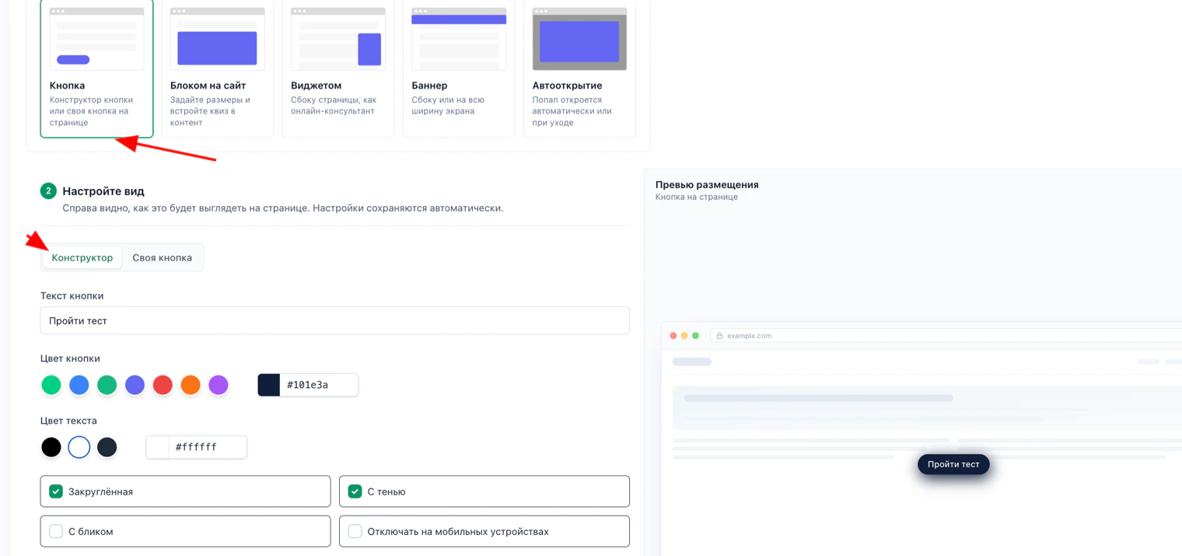Pick the purple button color swatch
The image size is (1182, 556).
[219, 385]
